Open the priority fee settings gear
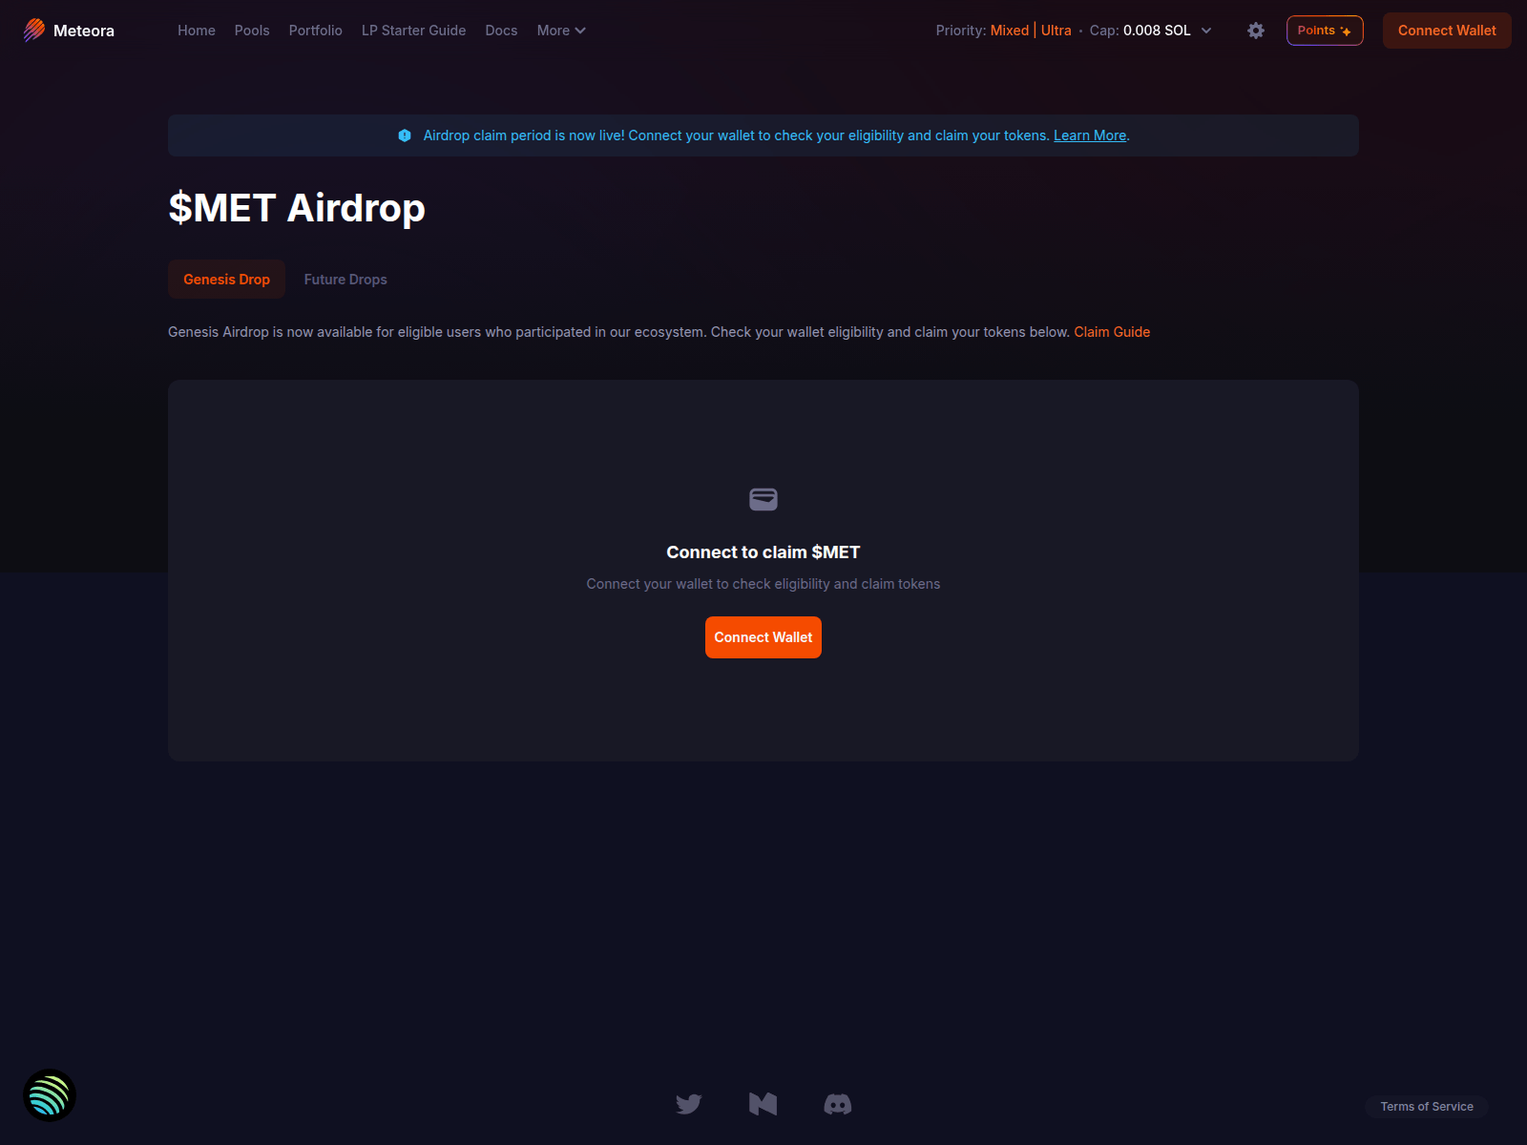The width and height of the screenshot is (1527, 1145). pyautogui.click(x=1255, y=31)
